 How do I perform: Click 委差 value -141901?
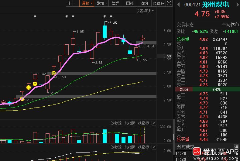tap(231, 31)
